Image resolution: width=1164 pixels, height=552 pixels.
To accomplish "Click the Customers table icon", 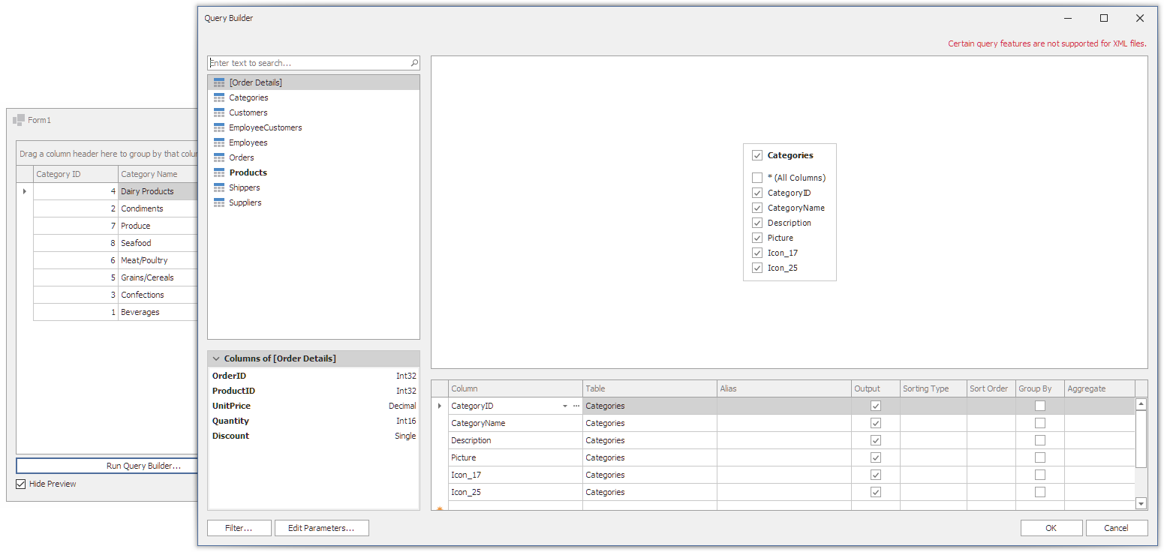I will point(219,112).
